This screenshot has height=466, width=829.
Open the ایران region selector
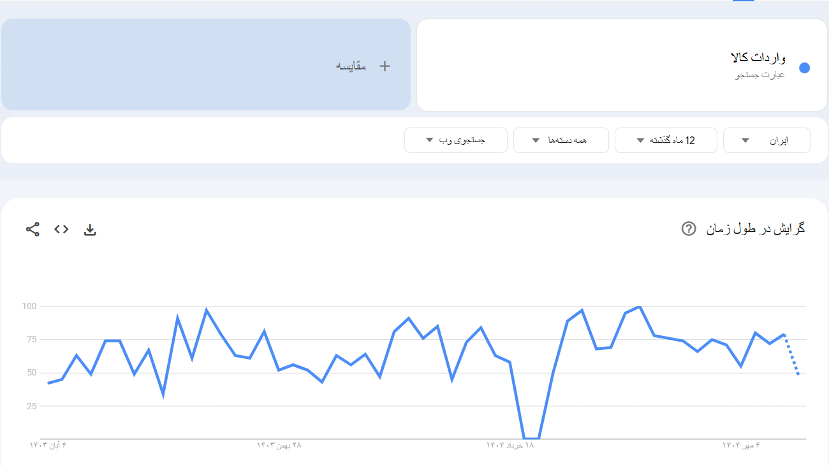pos(767,140)
